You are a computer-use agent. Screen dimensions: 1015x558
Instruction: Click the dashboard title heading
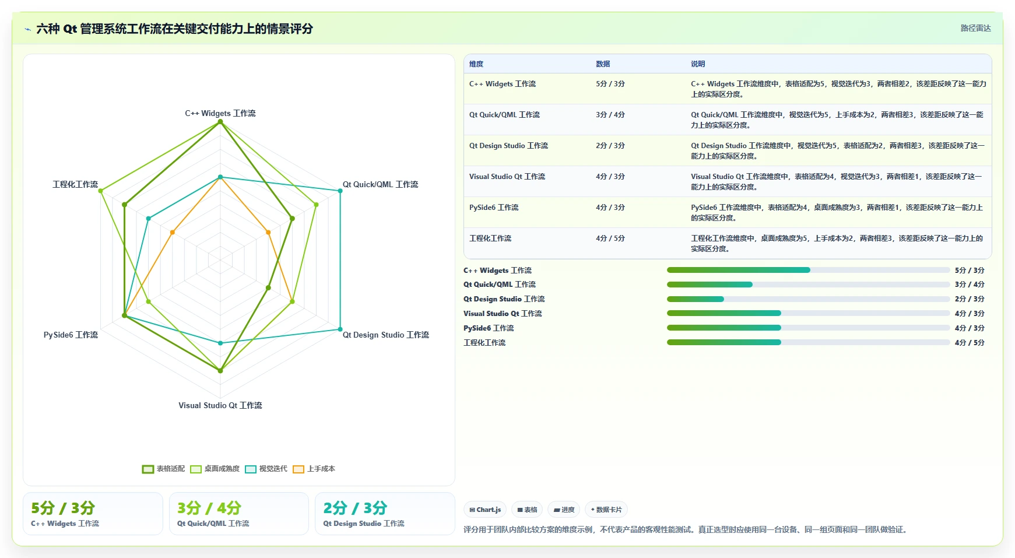pos(174,29)
